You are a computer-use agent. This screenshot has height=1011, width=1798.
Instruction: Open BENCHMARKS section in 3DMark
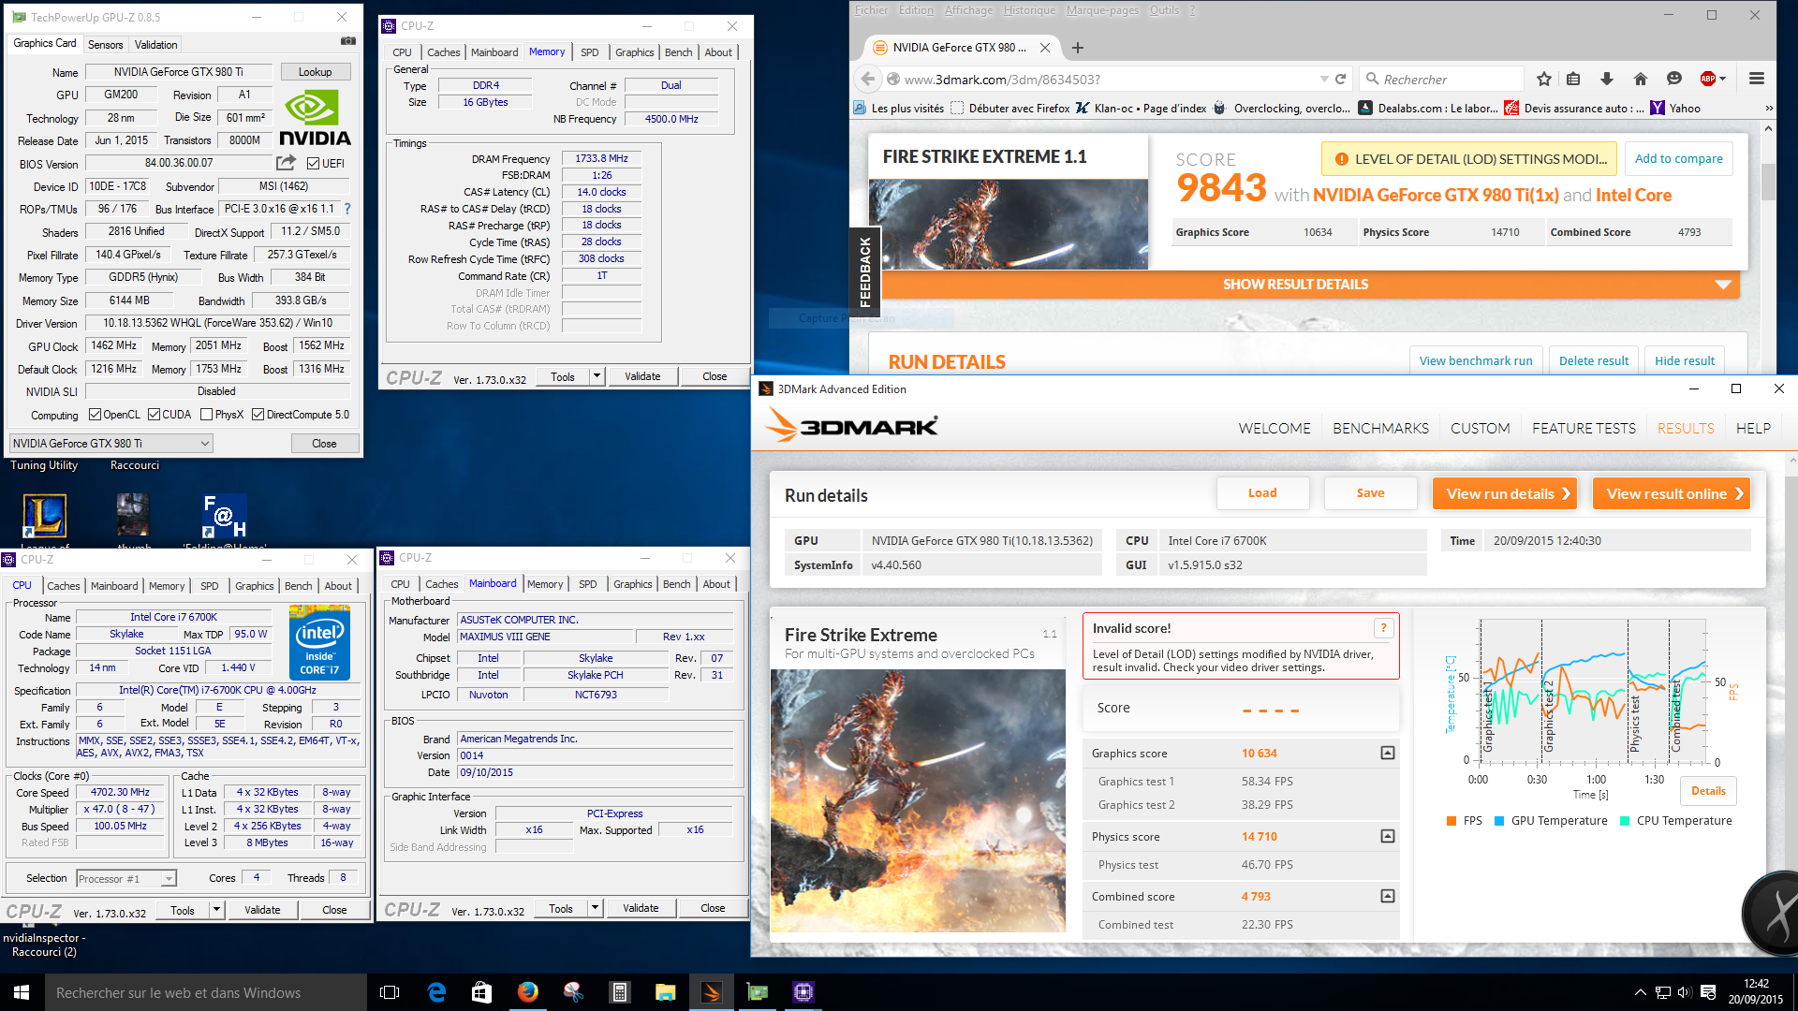tap(1380, 429)
